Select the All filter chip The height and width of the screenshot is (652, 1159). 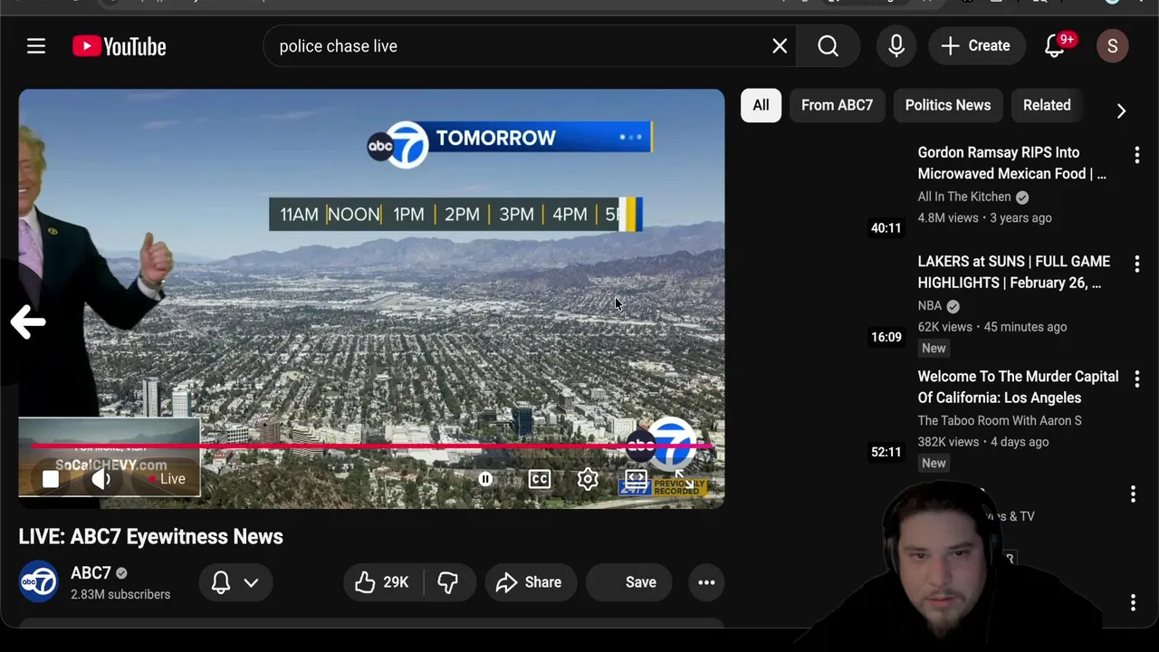(761, 105)
